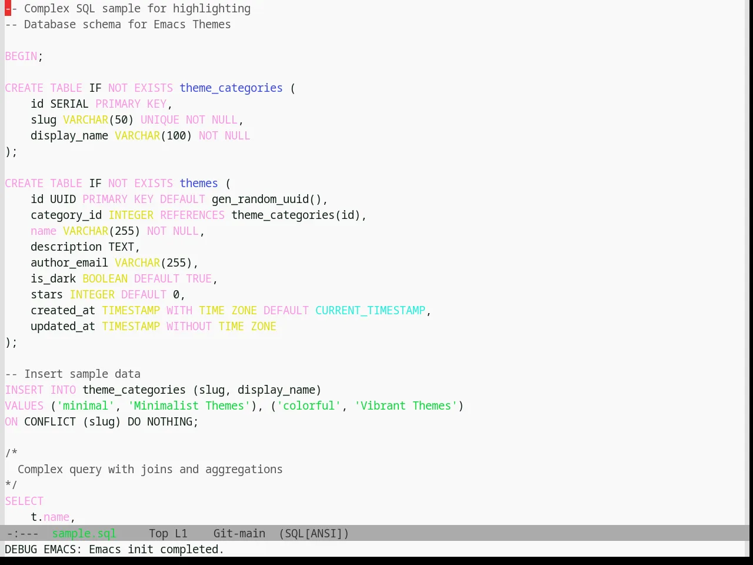Click CURRENT_TIMESTAMP on created_at line

pyautogui.click(x=371, y=311)
